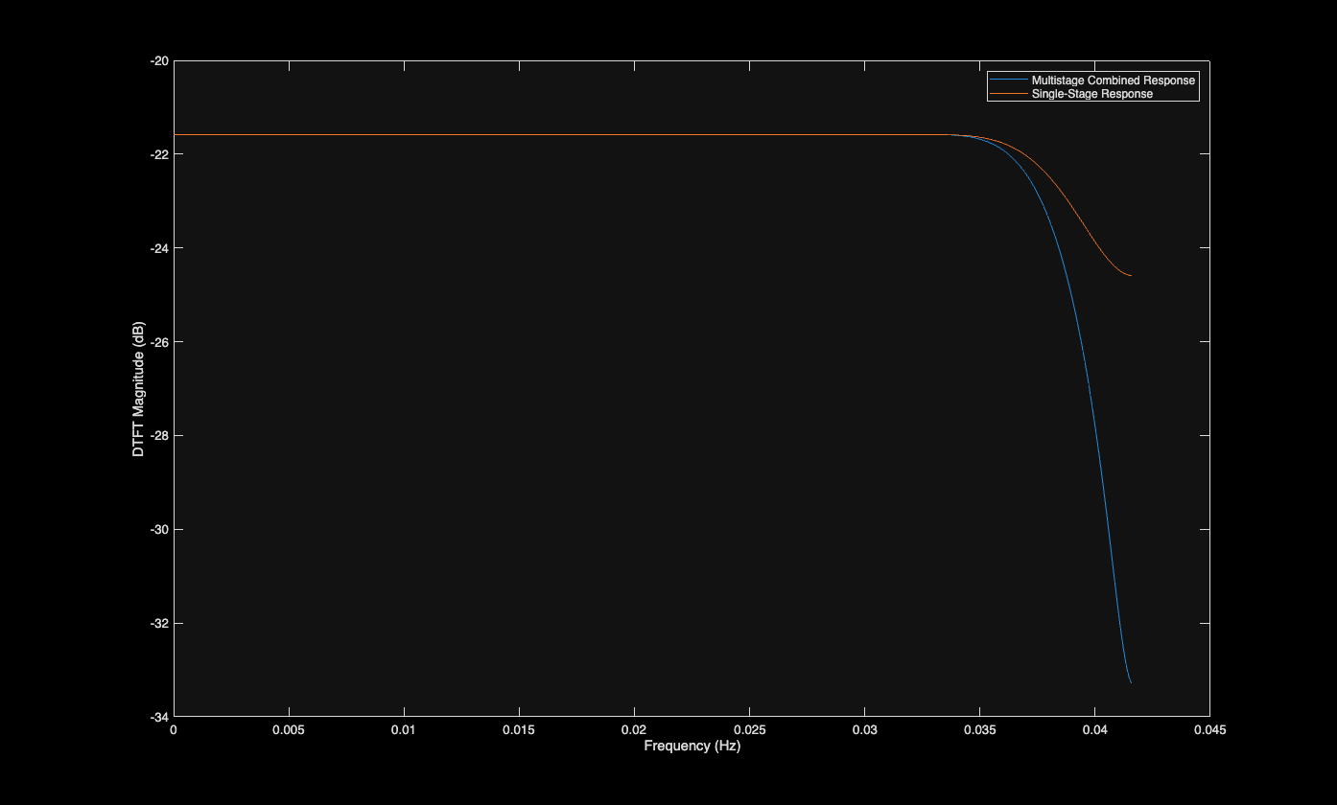The height and width of the screenshot is (805, 1337).
Task: Click y-axis tick label -26
Action: coord(158,342)
